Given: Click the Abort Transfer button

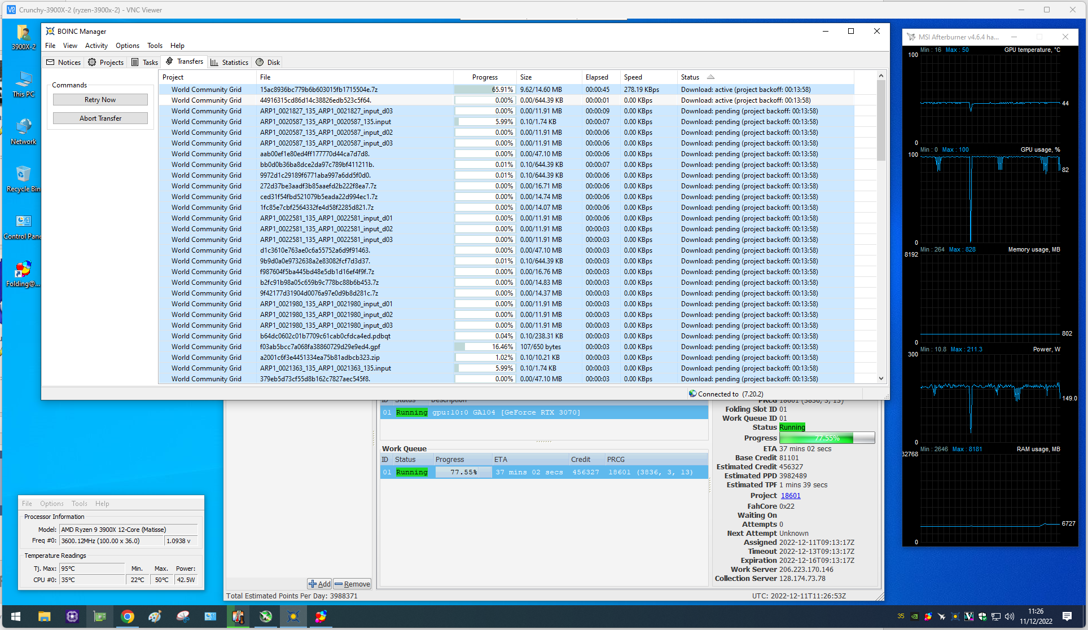Looking at the screenshot, I should (100, 118).
